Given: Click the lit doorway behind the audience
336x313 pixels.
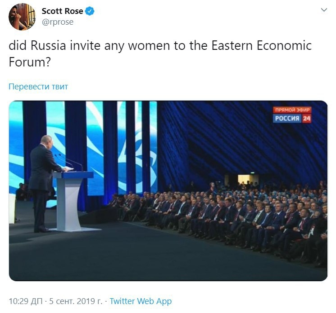Looking at the screenshot, I should coord(245,180).
